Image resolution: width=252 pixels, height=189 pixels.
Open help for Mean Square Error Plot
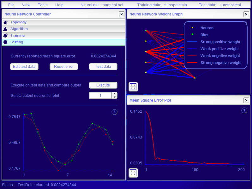coord(244,110)
